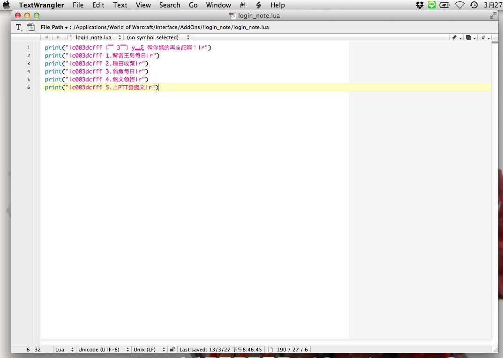Screen dimensions: 503x358
Task: Click the window resize grip corner
Action: point(495,350)
